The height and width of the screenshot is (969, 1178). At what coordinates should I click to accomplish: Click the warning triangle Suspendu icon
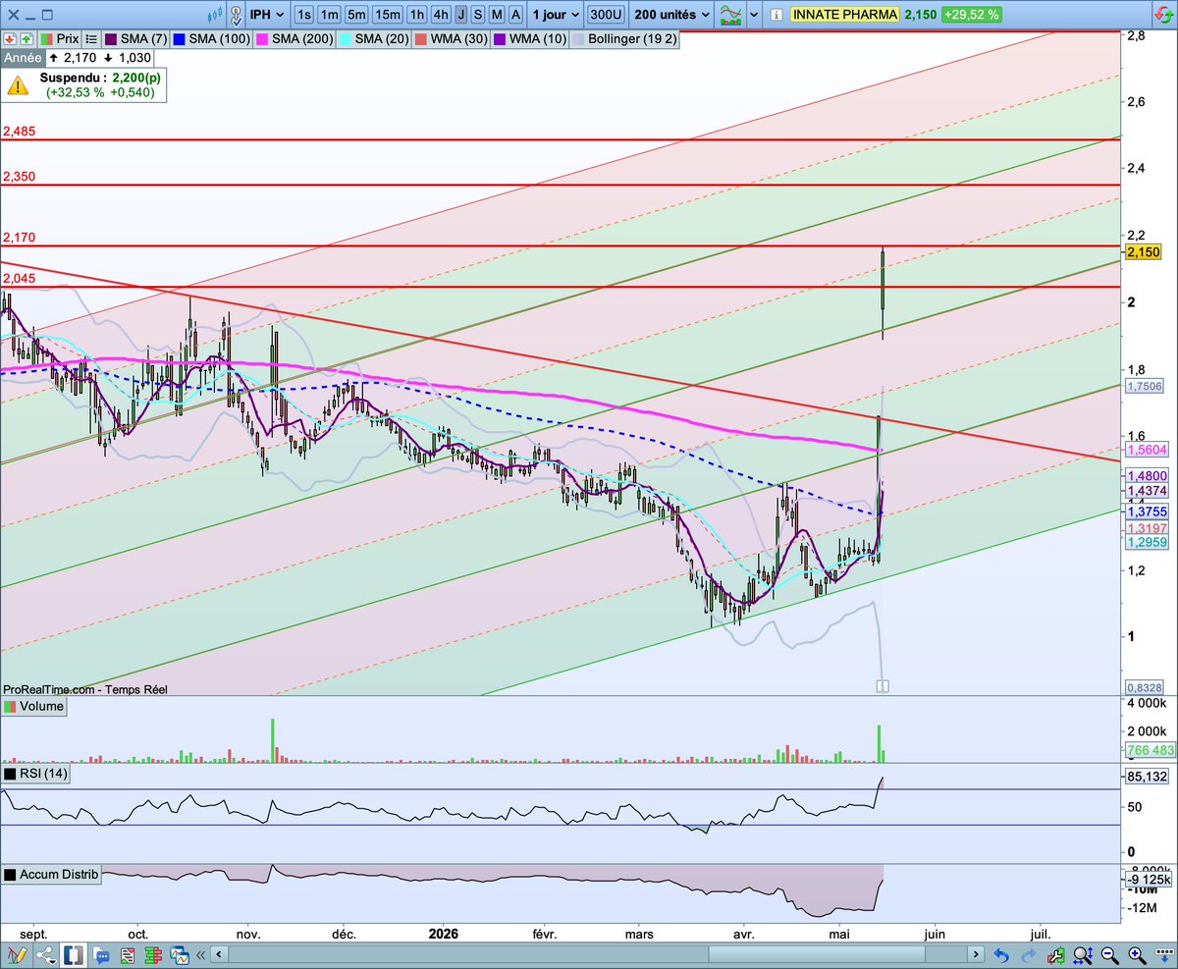point(18,85)
